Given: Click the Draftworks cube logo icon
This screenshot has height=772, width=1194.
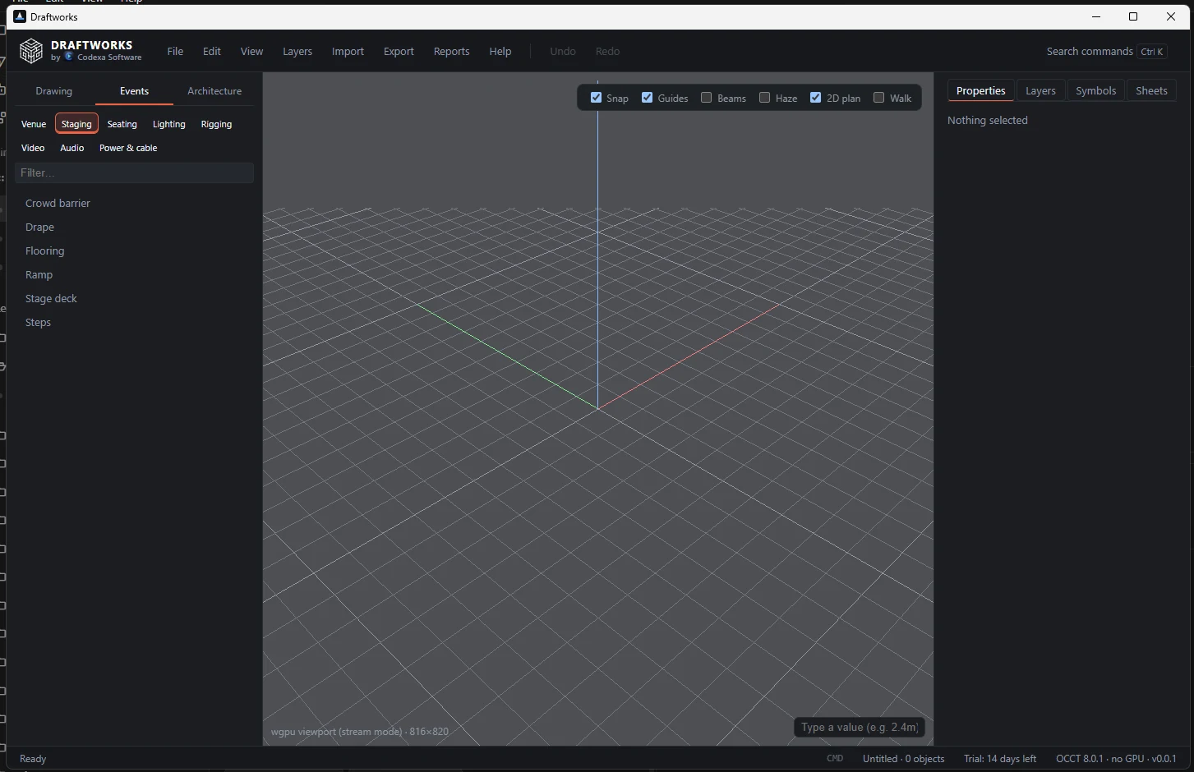Looking at the screenshot, I should (x=31, y=51).
